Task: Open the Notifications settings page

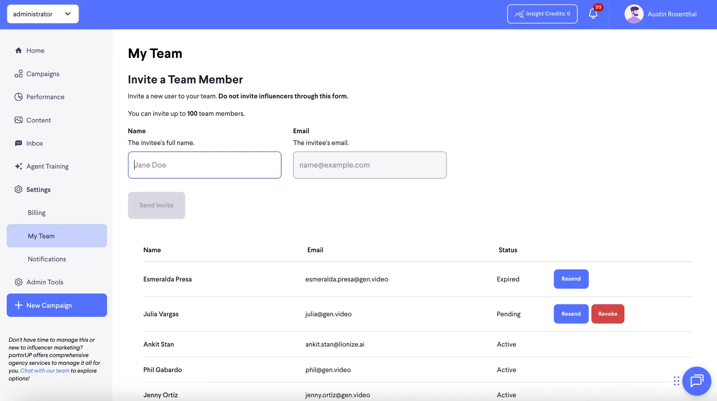Action: coord(47,259)
